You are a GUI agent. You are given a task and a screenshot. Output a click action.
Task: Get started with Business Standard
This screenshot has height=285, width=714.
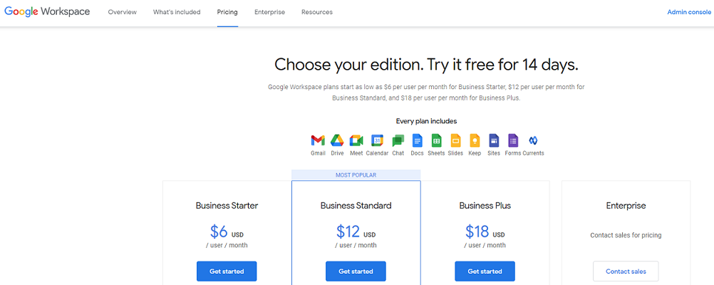[x=356, y=271]
